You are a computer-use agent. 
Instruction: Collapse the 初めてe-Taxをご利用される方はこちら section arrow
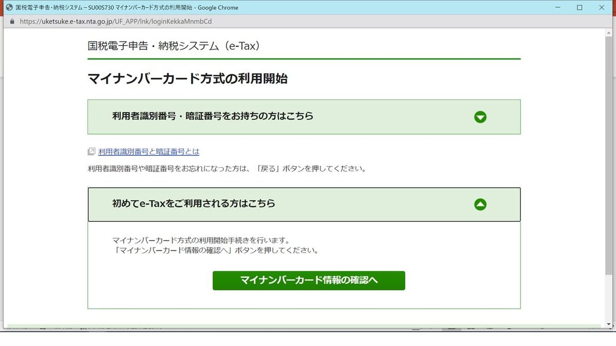(x=480, y=204)
